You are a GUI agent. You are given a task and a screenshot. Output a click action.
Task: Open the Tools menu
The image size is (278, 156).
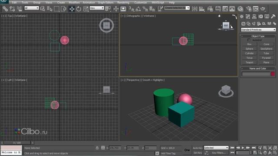pyautogui.click(x=25, y=3)
